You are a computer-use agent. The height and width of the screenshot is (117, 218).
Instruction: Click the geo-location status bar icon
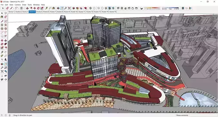[2, 115]
